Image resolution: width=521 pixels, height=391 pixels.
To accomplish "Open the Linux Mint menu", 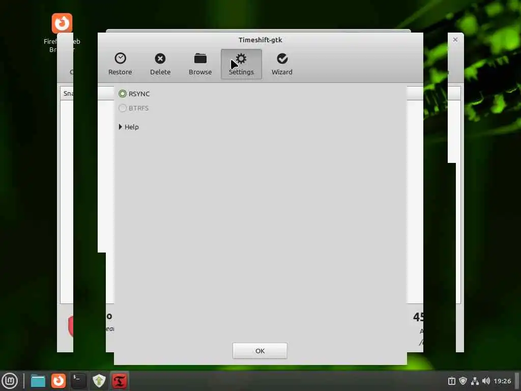I will [x=10, y=381].
